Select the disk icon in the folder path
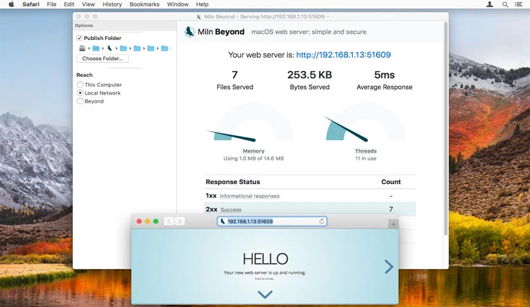 click(82, 48)
